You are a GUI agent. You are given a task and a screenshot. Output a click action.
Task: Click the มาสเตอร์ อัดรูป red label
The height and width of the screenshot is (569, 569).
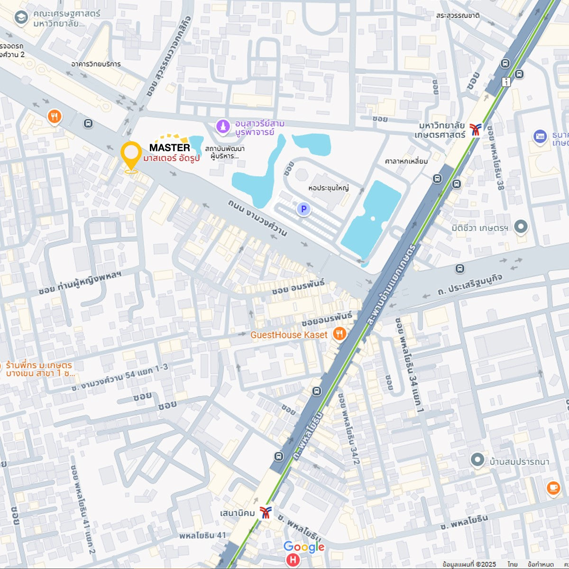tap(172, 158)
